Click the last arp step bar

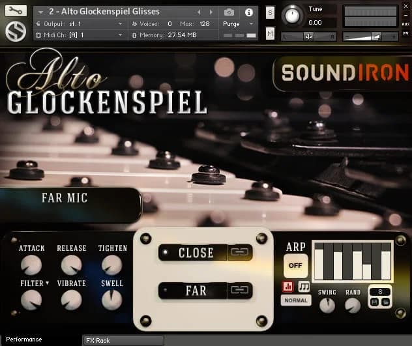coord(386,261)
